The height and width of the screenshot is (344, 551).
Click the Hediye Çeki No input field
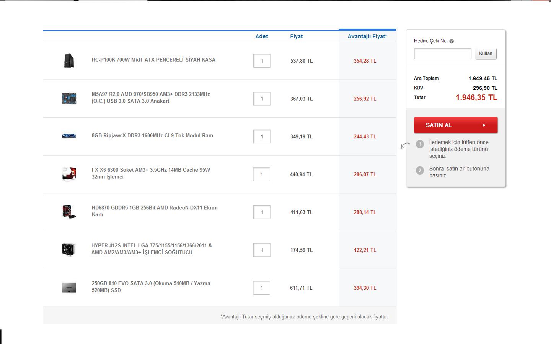coord(443,54)
